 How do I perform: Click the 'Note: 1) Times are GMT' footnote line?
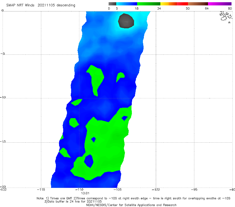(x=133, y=198)
